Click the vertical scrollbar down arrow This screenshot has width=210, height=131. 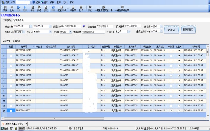tap(208, 116)
